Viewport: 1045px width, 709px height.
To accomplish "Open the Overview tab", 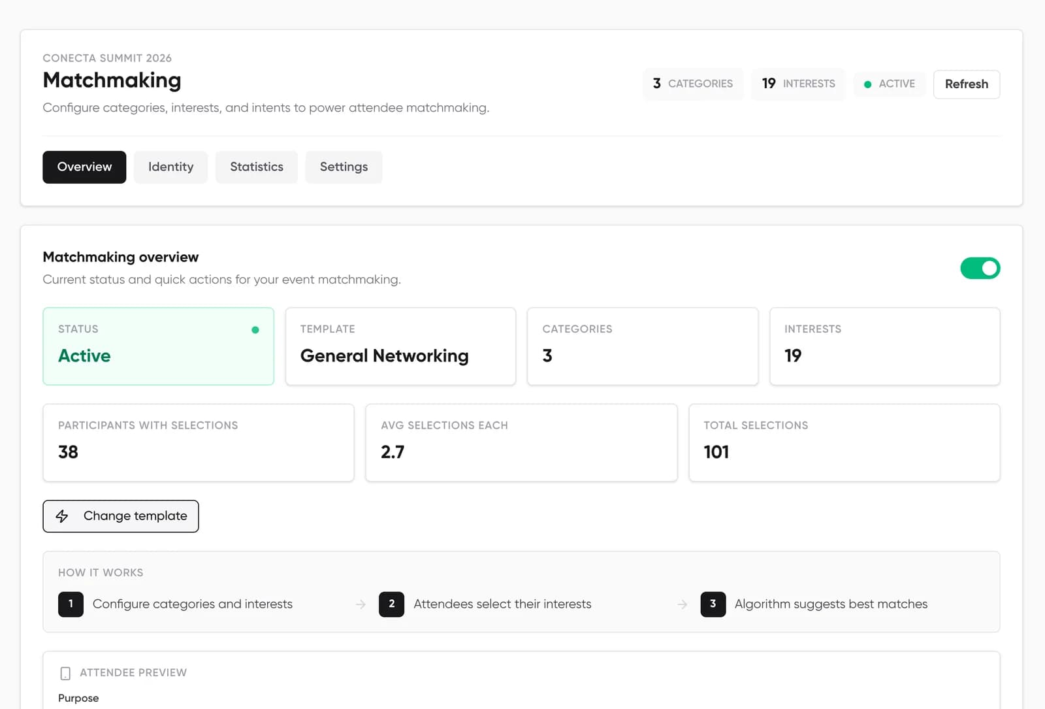I will pos(84,167).
